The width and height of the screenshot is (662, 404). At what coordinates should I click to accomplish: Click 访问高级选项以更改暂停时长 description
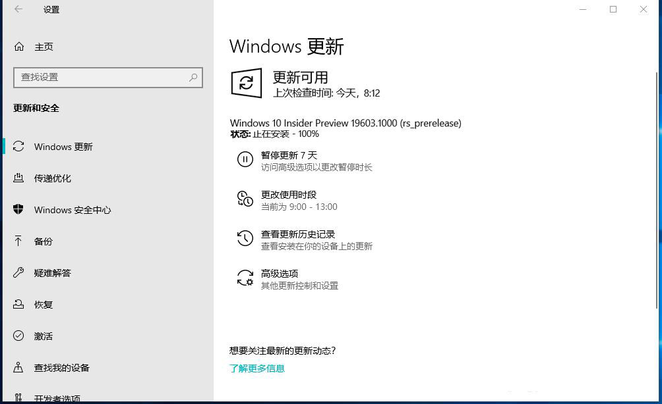(316, 167)
